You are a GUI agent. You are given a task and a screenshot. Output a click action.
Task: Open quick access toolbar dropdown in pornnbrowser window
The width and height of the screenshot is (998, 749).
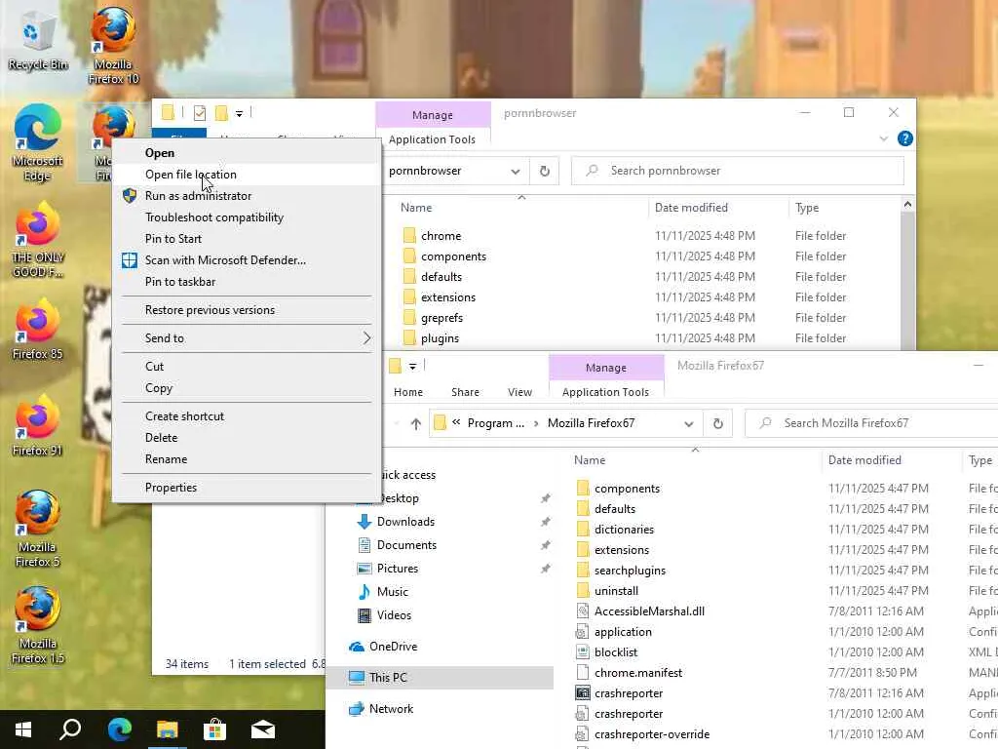(240, 114)
